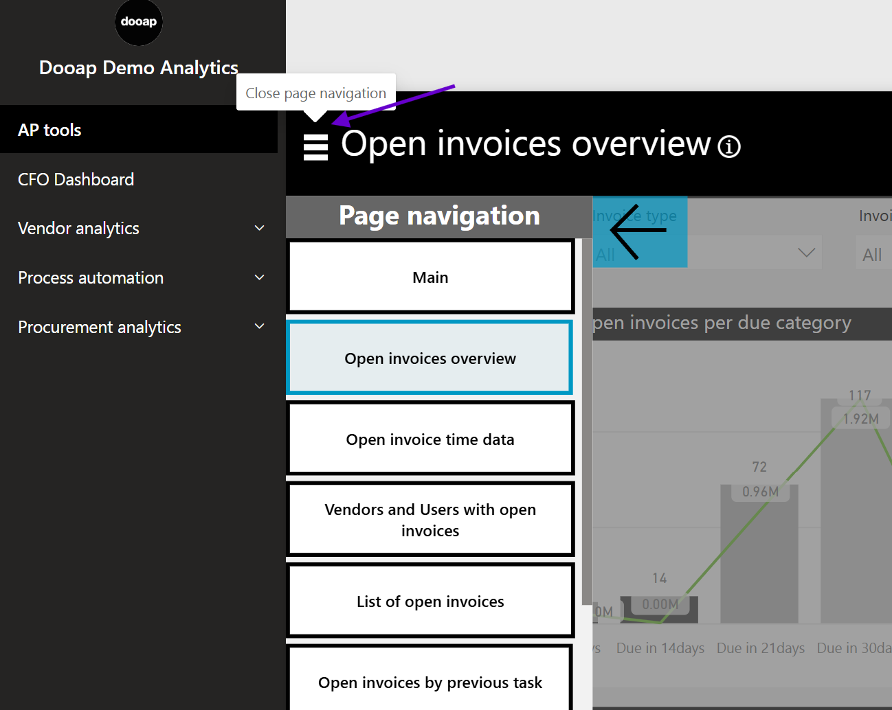892x710 pixels.
Task: Open Vendors and Users with open invoices
Action: 430,520
